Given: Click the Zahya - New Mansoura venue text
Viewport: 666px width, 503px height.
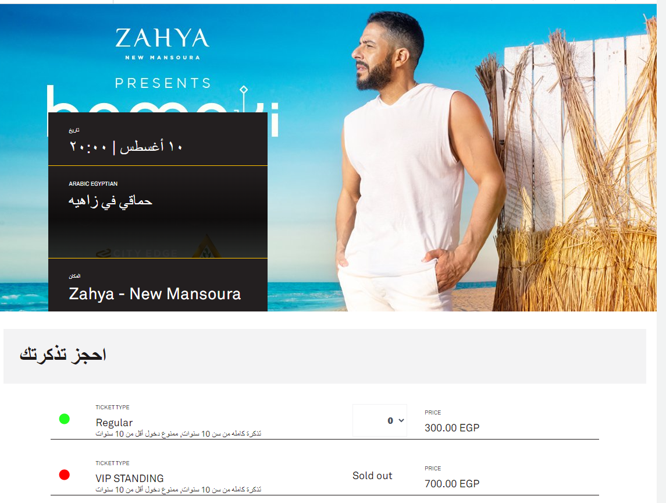Looking at the screenshot, I should 155,294.
